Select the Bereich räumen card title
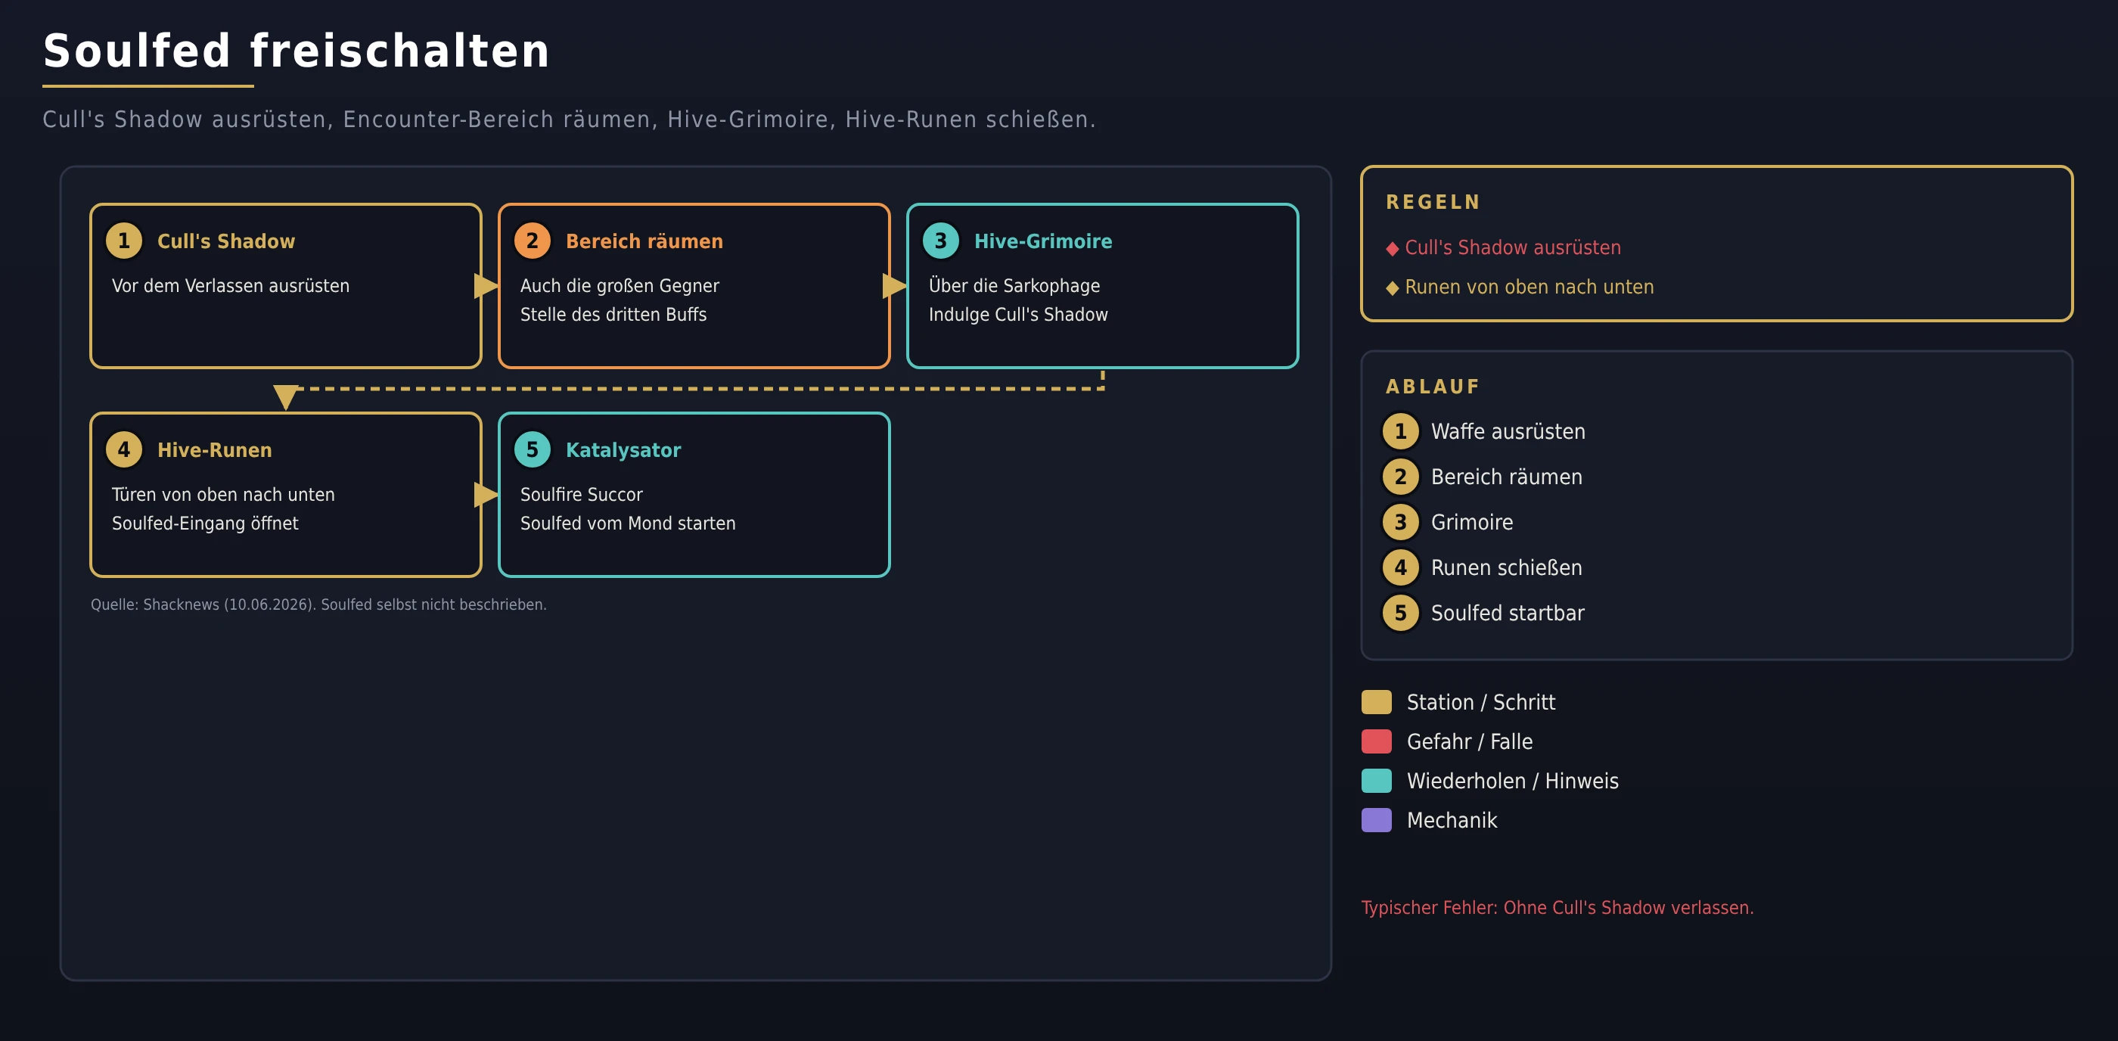 (x=644, y=242)
